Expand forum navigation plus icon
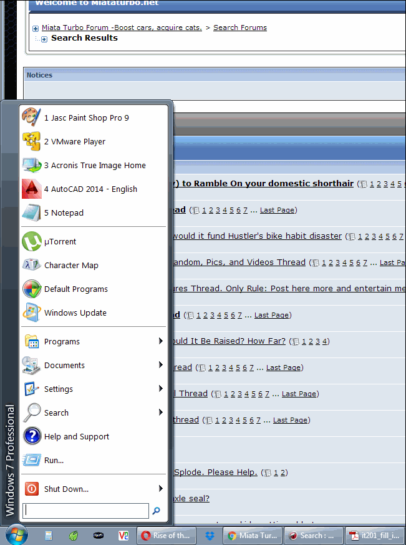406x545 pixels. click(x=36, y=29)
